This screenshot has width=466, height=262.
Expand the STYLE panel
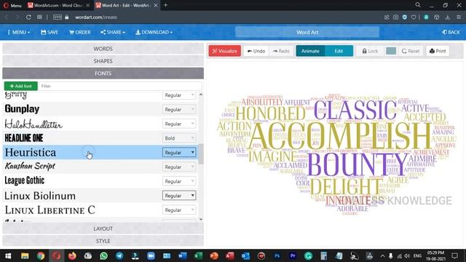point(103,241)
